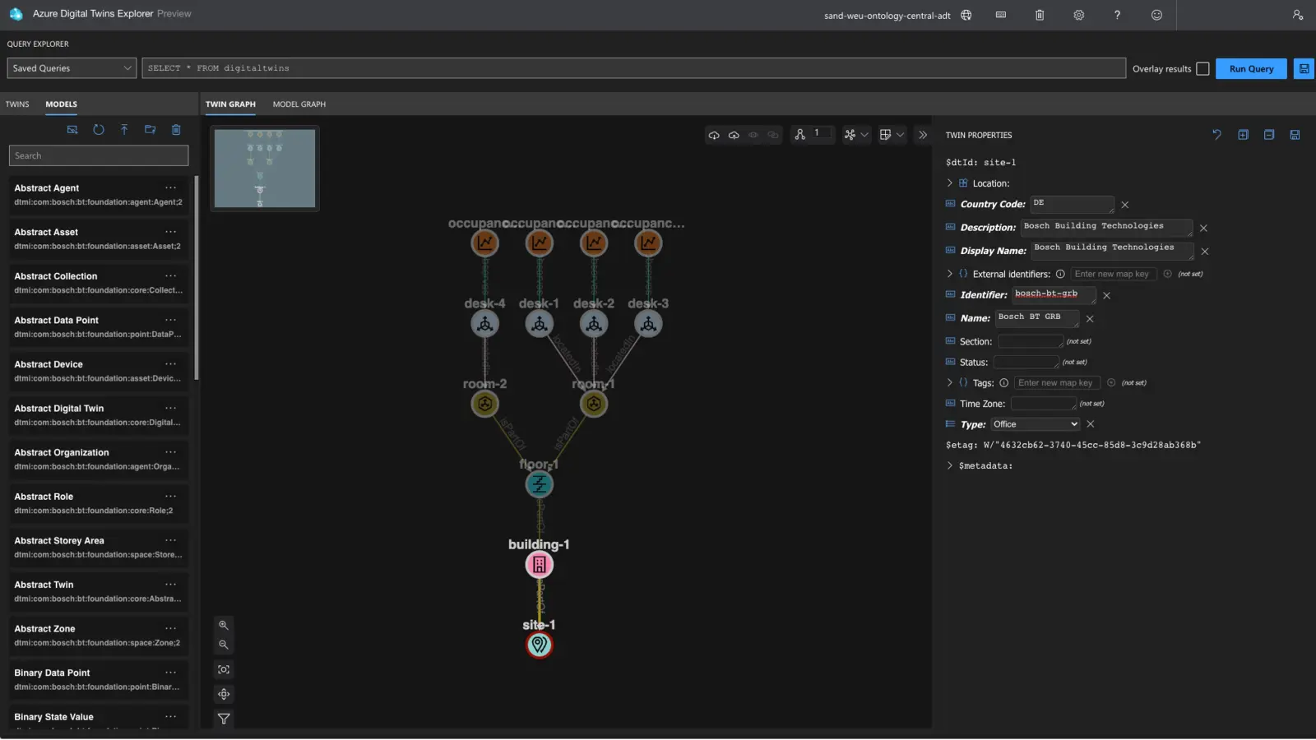Open Abstract Twin model options menu
The width and height of the screenshot is (1316, 740).
click(x=171, y=585)
